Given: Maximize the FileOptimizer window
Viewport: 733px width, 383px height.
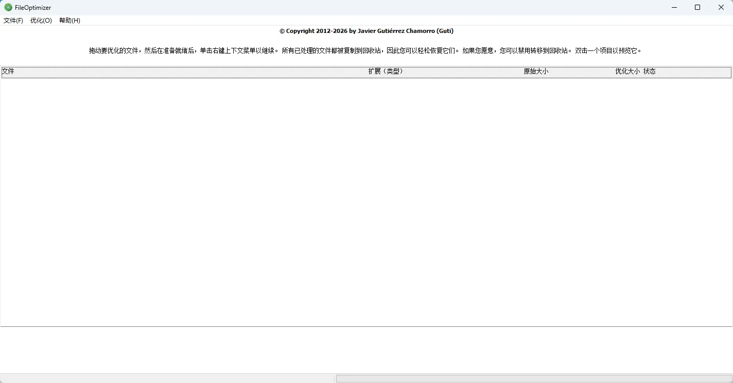Looking at the screenshot, I should click(697, 7).
